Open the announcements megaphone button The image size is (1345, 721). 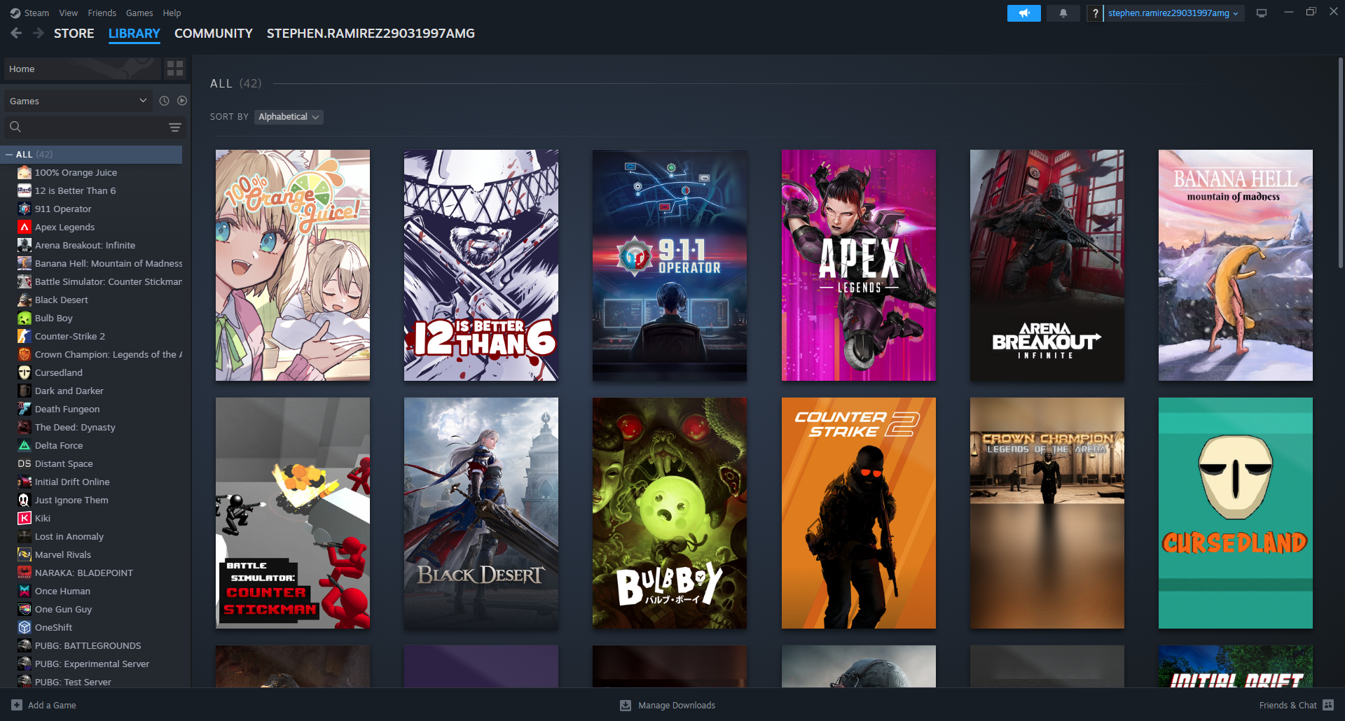click(x=1024, y=13)
